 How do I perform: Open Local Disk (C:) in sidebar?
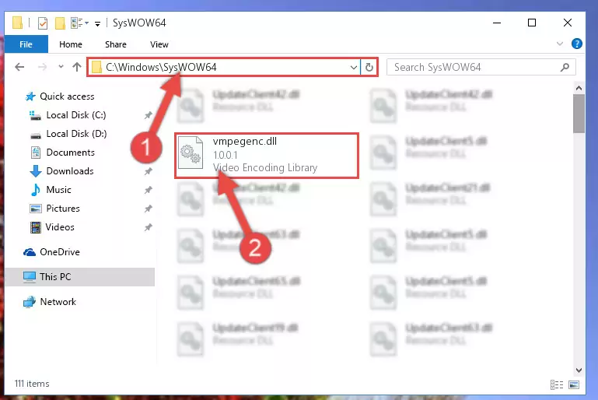(76, 115)
